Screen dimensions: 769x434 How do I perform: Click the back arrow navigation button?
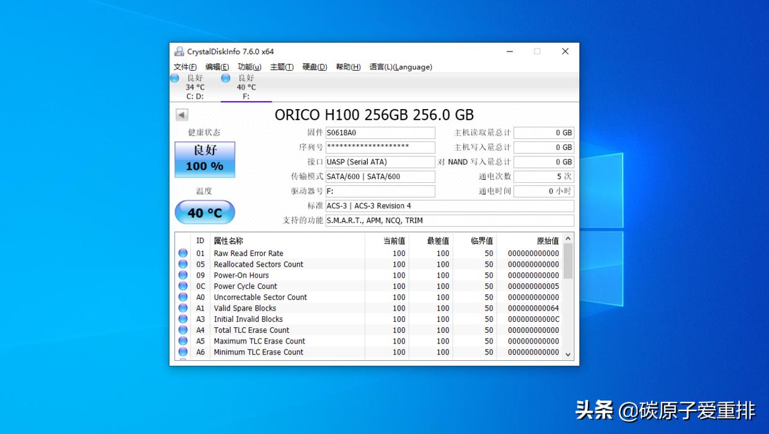(180, 115)
